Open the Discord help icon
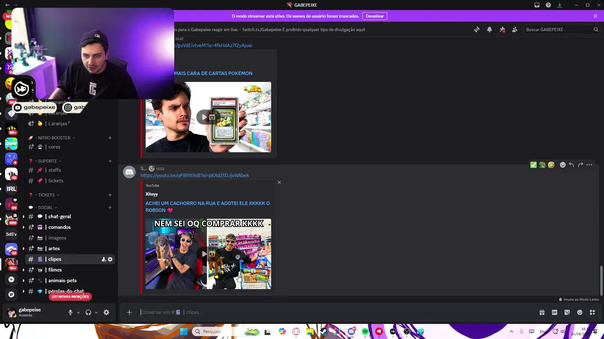Viewport: 604px width, 339px height. (548, 5)
